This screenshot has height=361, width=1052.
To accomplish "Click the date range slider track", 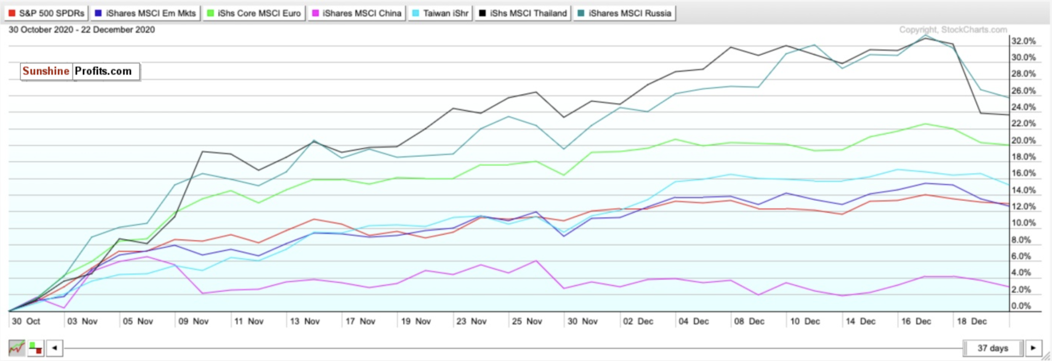I will 513,348.
